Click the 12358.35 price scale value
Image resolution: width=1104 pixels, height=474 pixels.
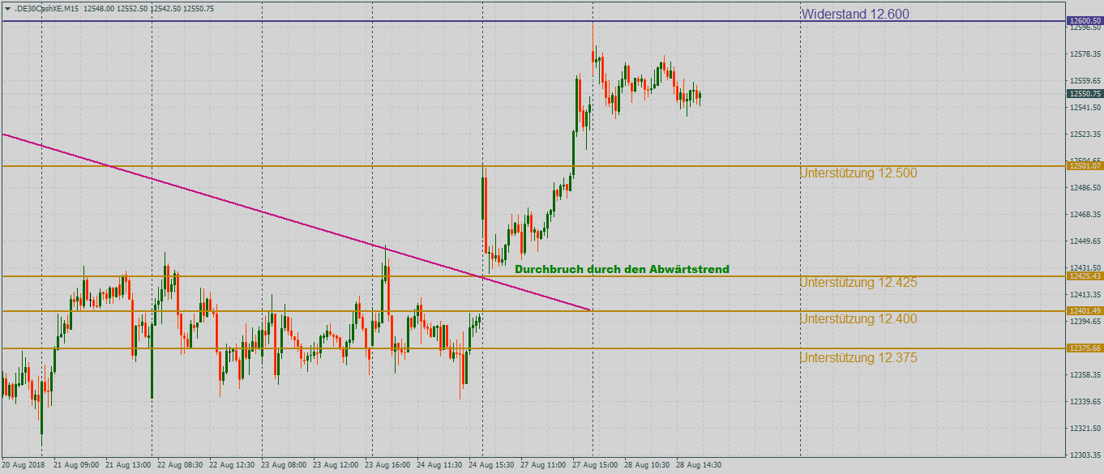point(1085,375)
